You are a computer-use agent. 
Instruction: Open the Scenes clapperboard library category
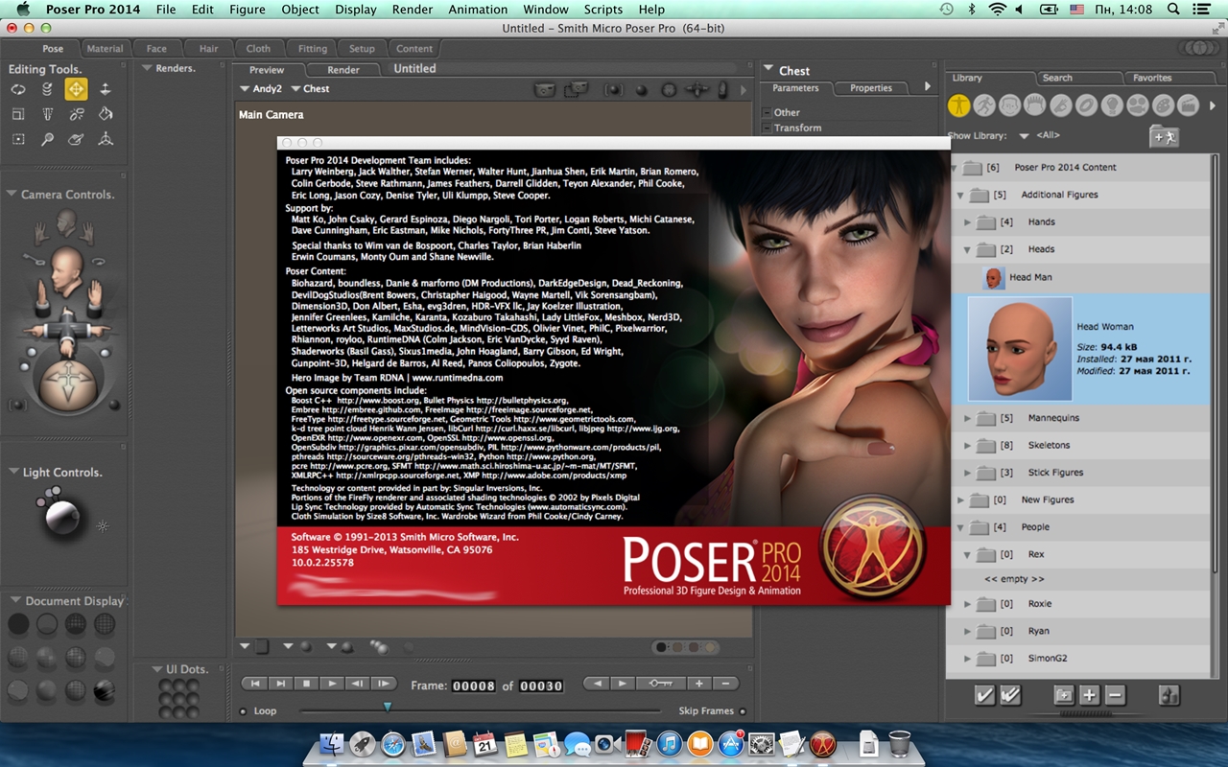(x=1188, y=105)
